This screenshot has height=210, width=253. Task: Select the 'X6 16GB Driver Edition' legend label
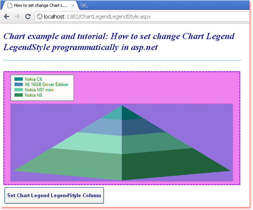pos(46,84)
